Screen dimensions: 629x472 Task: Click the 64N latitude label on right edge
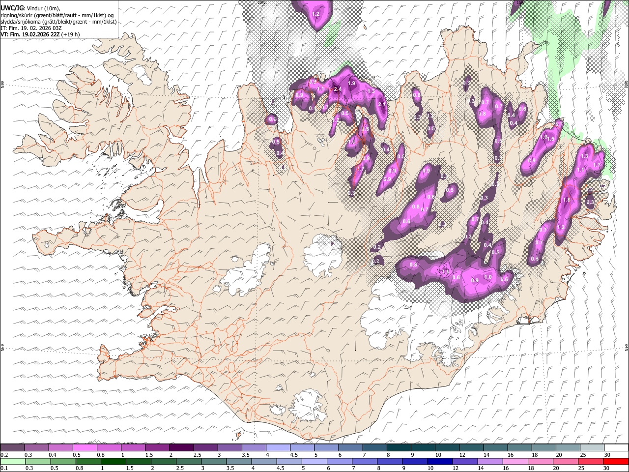627,347
